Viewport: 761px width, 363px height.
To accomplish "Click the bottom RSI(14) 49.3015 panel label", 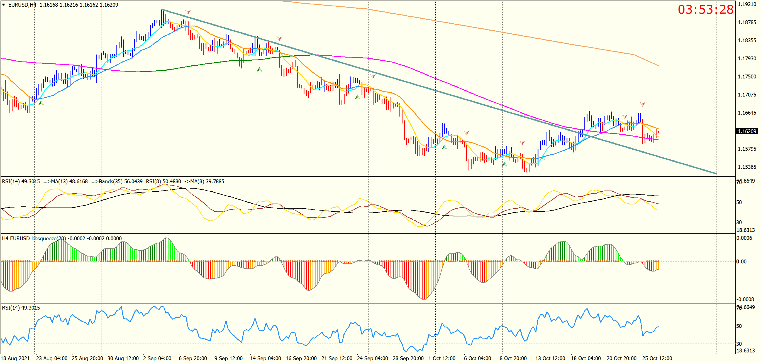I will (21, 308).
